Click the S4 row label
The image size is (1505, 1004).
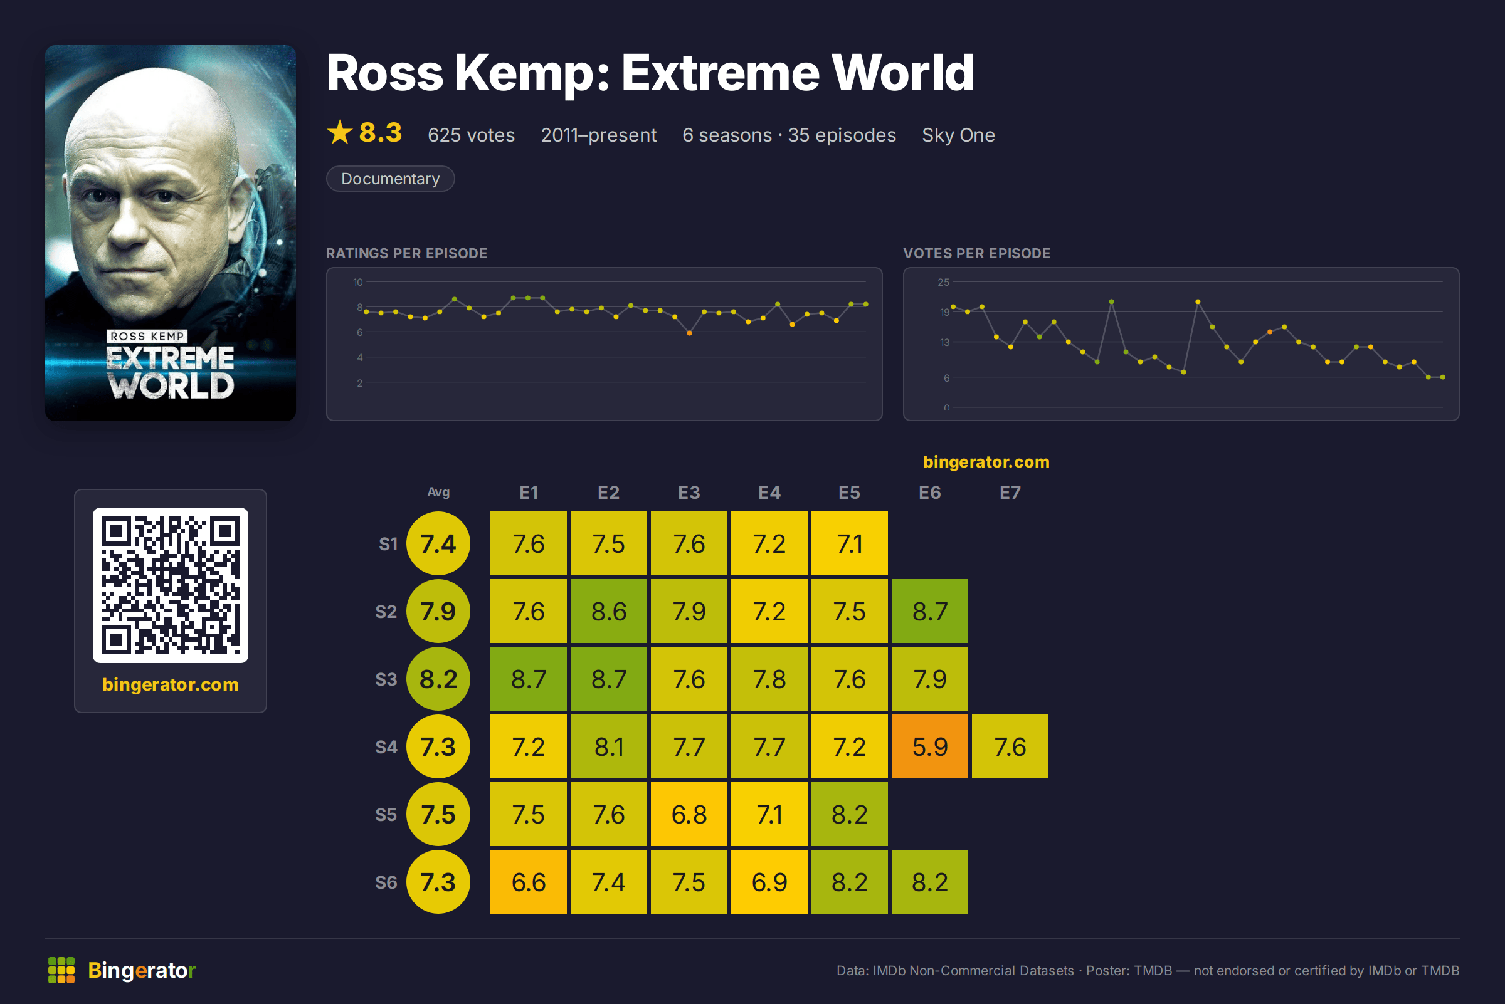(x=386, y=746)
